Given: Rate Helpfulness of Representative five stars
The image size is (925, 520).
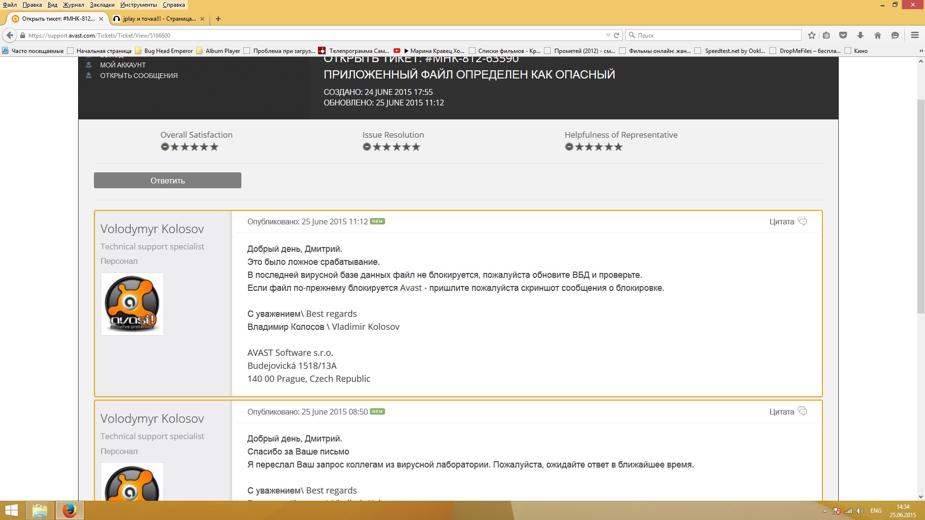Looking at the screenshot, I should pyautogui.click(x=618, y=147).
